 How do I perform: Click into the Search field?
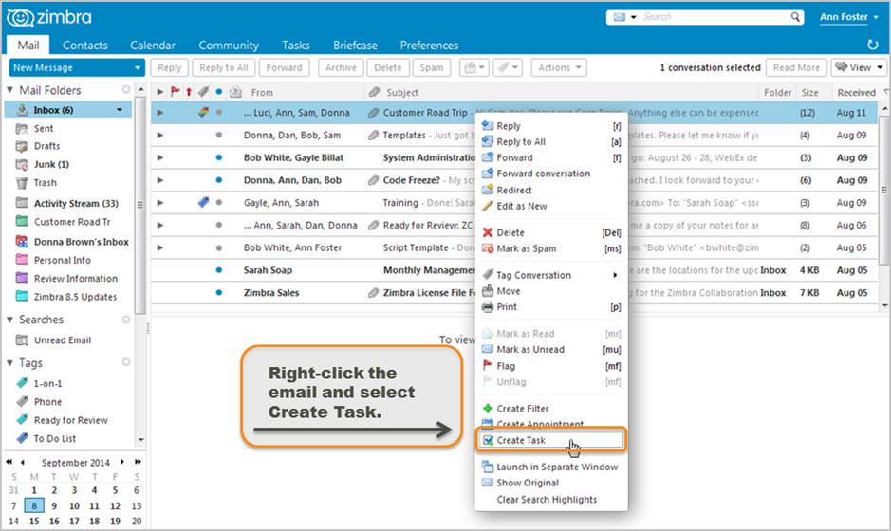coord(715,17)
